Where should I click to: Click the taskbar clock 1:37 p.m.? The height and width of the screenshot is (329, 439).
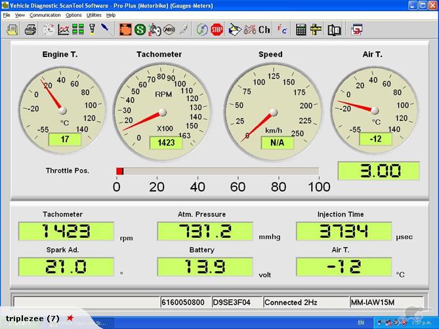click(x=421, y=322)
